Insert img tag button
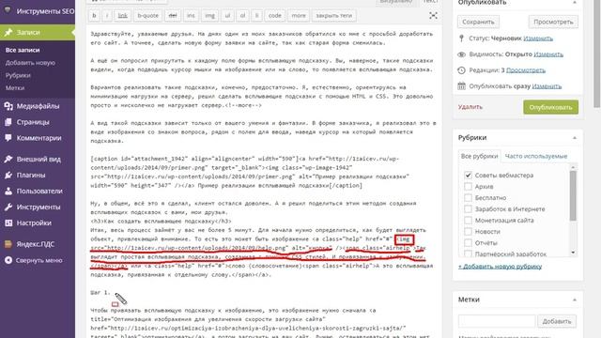601x338 pixels. click(209, 16)
